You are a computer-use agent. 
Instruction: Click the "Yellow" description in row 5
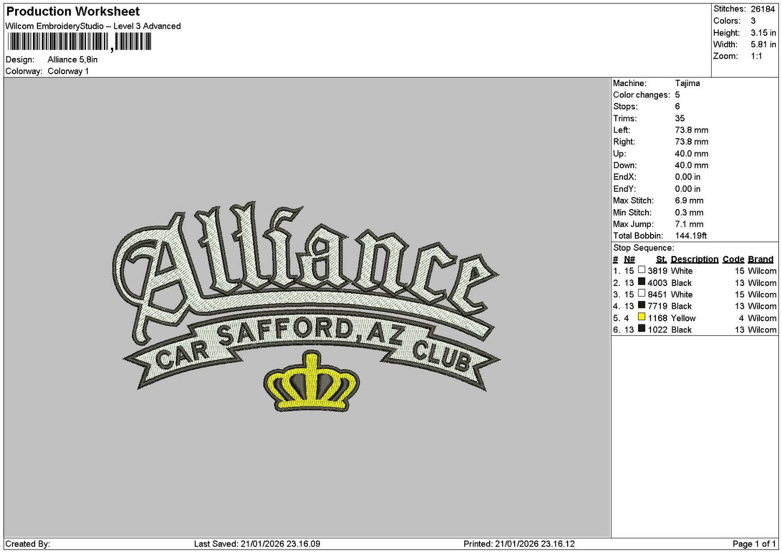(683, 318)
